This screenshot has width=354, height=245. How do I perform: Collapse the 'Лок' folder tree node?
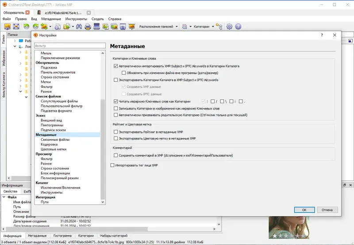point(15,46)
